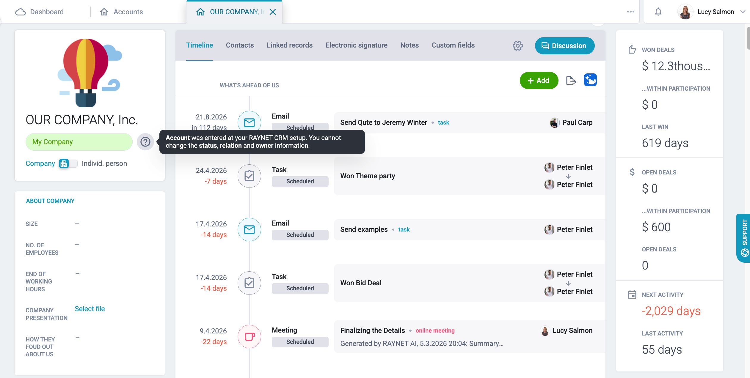750x378 pixels.
Task: Click the Accounts home icon
Action: 104,12
